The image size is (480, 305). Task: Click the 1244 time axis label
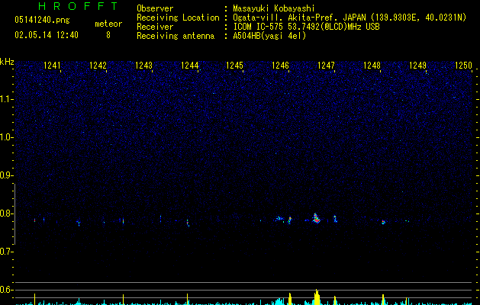click(189, 66)
